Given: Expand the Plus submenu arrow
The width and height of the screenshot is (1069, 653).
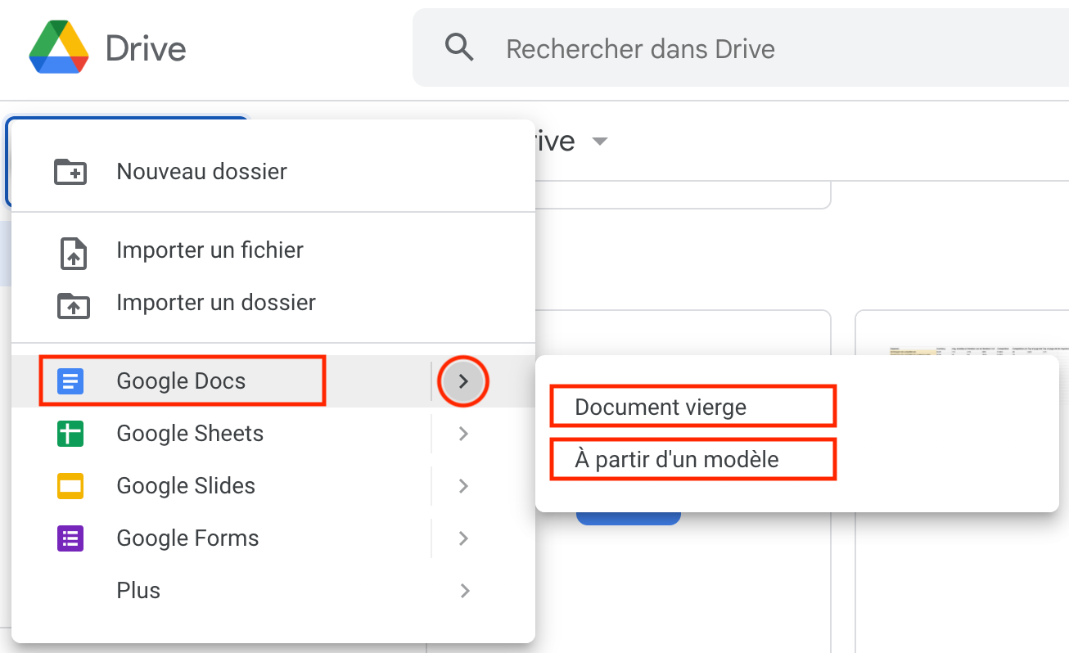Looking at the screenshot, I should [464, 591].
